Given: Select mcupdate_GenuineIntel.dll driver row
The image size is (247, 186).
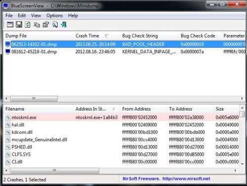Looking at the screenshot, I should click(122, 140).
